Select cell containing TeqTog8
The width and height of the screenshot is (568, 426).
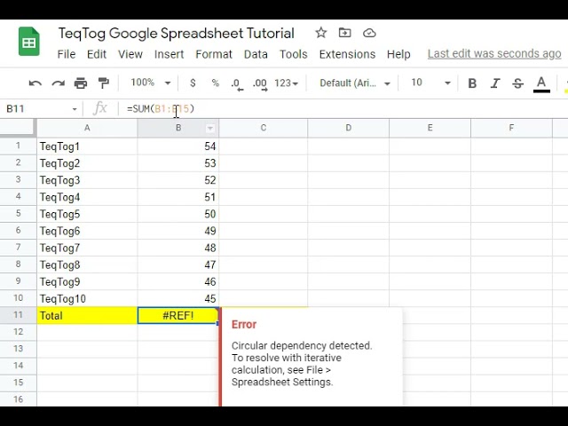point(87,264)
